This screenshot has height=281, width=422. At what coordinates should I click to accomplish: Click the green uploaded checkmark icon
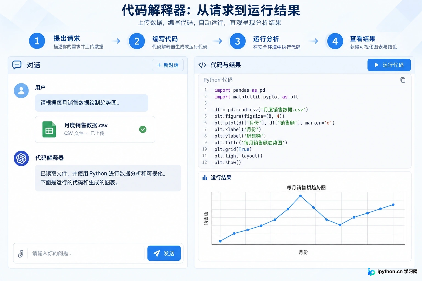click(143, 129)
